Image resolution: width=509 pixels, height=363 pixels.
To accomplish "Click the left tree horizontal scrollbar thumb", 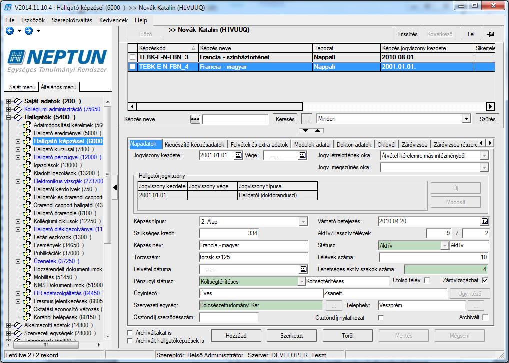I will pyautogui.click(x=45, y=345).
